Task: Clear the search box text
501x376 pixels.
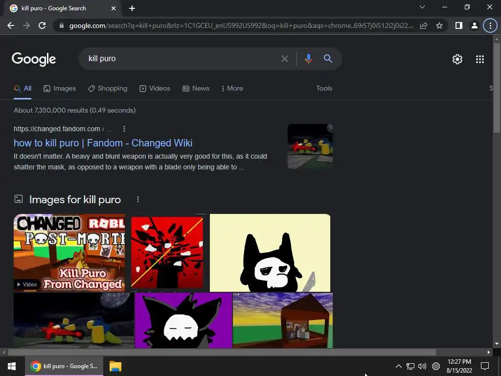Action: tap(284, 59)
